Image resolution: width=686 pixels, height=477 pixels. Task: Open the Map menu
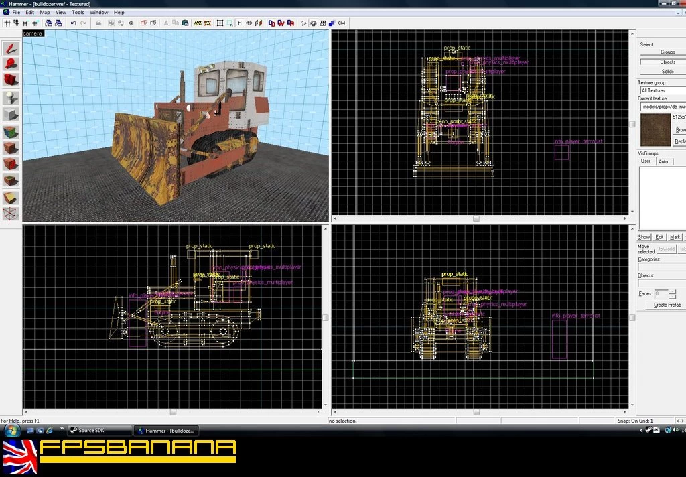pyautogui.click(x=45, y=12)
